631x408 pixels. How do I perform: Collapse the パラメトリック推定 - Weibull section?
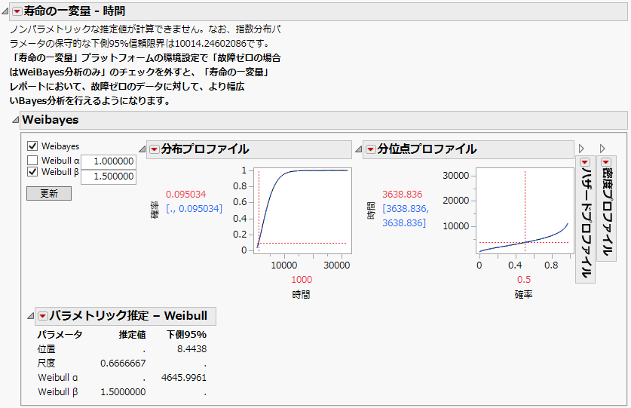31,316
